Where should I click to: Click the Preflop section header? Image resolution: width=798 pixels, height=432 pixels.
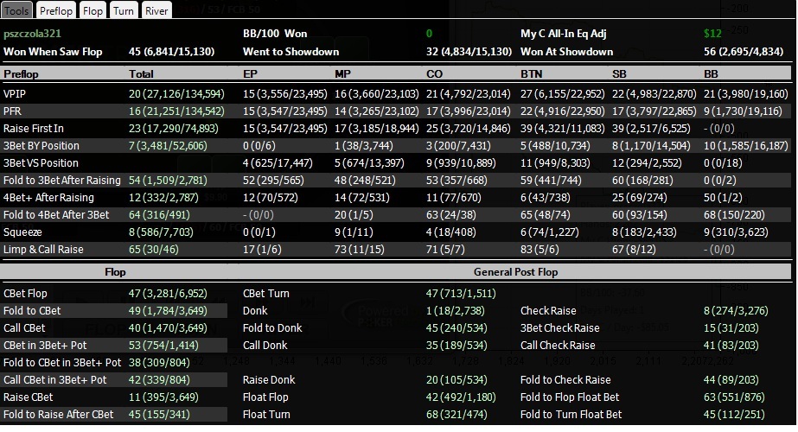(21, 73)
